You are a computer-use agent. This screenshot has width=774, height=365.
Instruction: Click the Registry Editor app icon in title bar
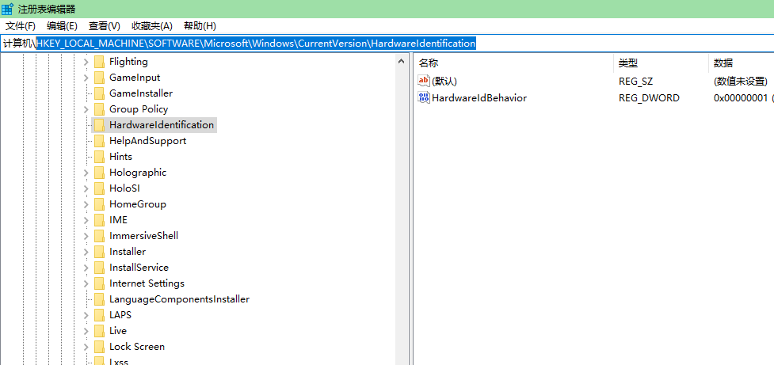tap(8, 9)
